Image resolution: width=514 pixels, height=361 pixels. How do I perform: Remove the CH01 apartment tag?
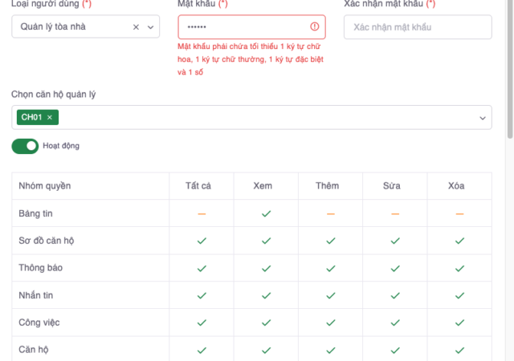click(50, 118)
